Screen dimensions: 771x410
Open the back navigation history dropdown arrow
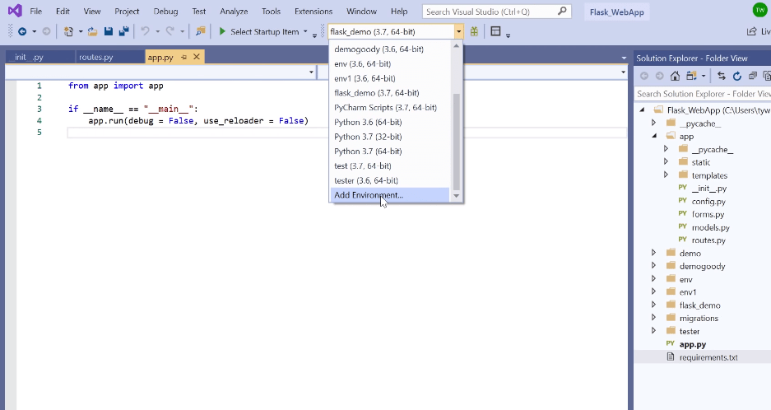click(x=34, y=32)
